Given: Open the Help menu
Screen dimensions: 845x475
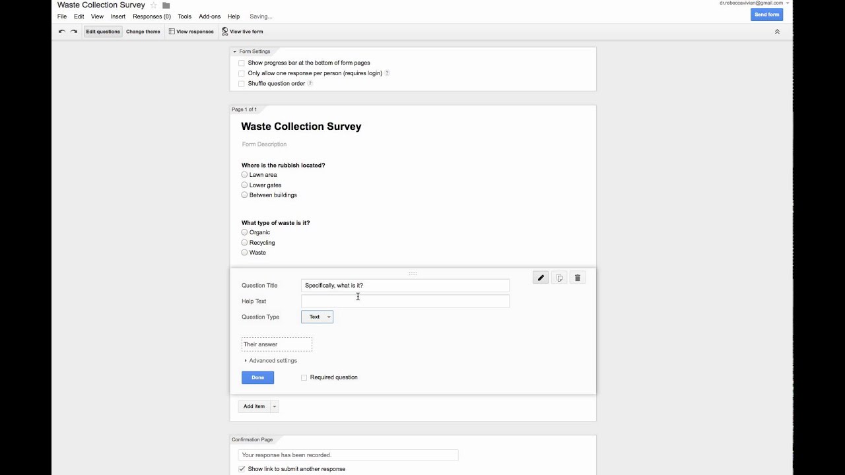Looking at the screenshot, I should point(234,16).
